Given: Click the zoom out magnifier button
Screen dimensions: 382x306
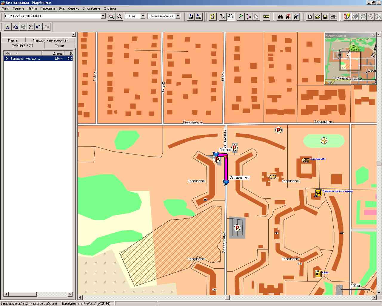Looking at the screenshot, I should 119,16.
